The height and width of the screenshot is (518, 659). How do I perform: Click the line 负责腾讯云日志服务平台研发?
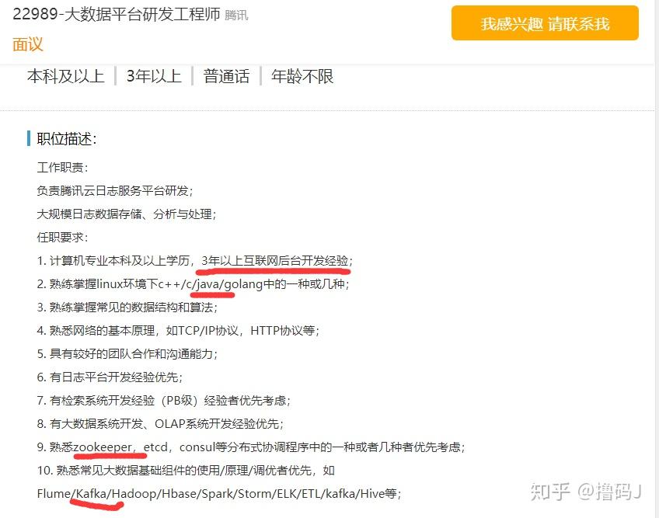(115, 191)
